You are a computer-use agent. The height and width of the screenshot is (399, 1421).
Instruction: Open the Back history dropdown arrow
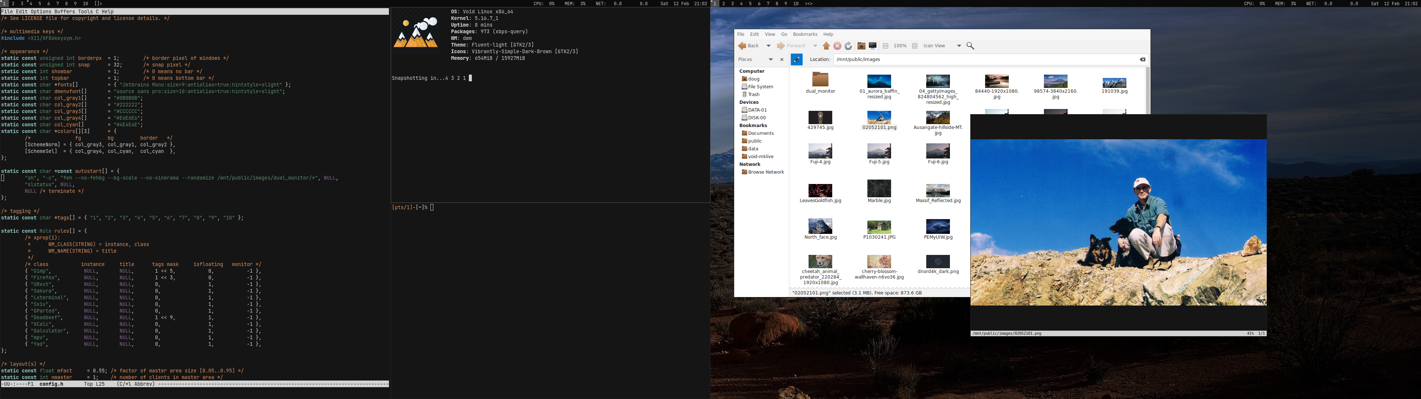pos(769,46)
